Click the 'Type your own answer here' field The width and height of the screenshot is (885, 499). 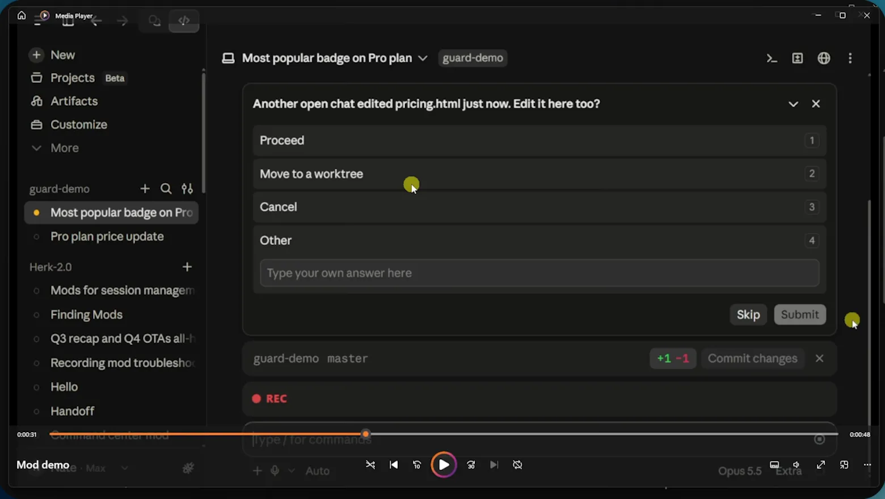coord(540,273)
